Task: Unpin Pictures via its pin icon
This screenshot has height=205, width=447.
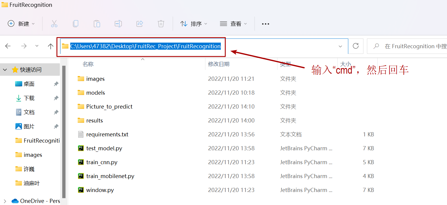Action: click(56, 127)
